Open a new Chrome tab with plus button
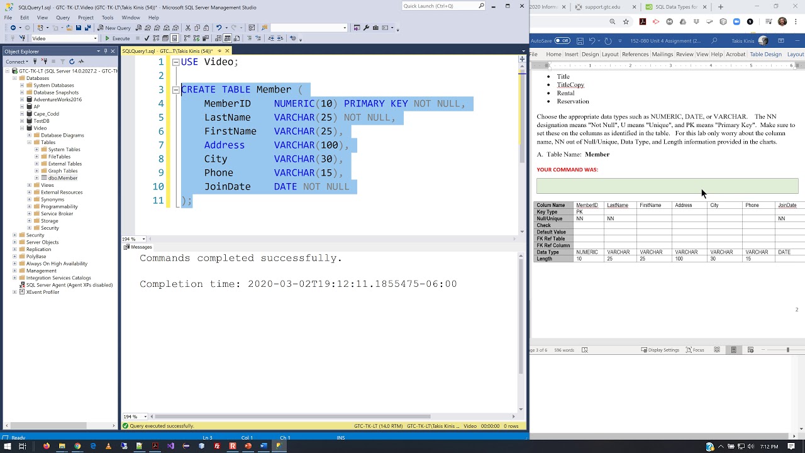This screenshot has width=805, height=453. [x=721, y=7]
